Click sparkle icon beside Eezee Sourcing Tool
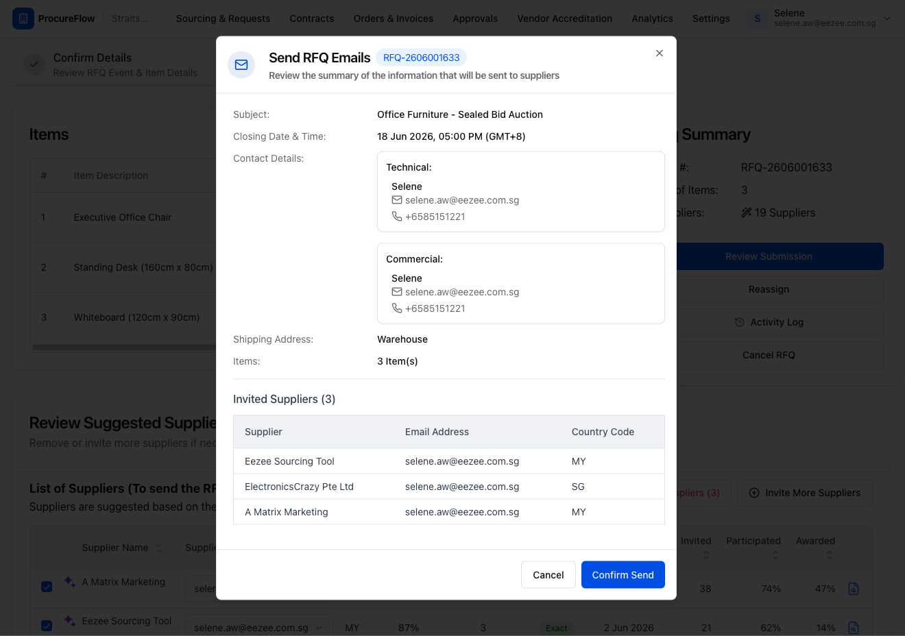905x636 pixels. (x=69, y=621)
